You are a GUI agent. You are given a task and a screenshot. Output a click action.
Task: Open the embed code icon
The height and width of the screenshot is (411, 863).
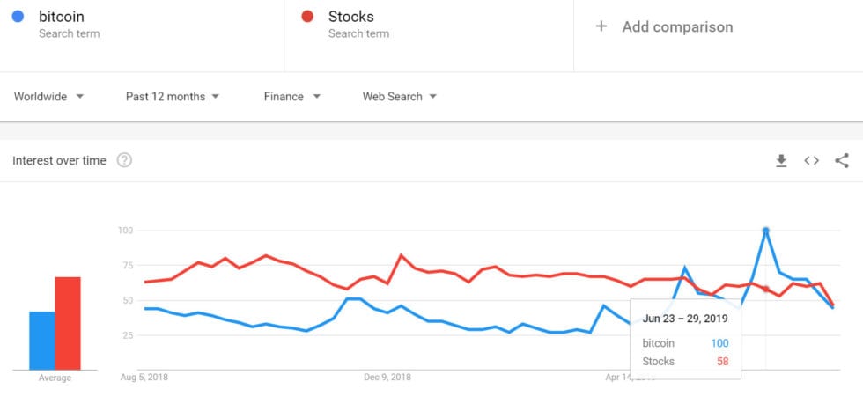pos(811,161)
